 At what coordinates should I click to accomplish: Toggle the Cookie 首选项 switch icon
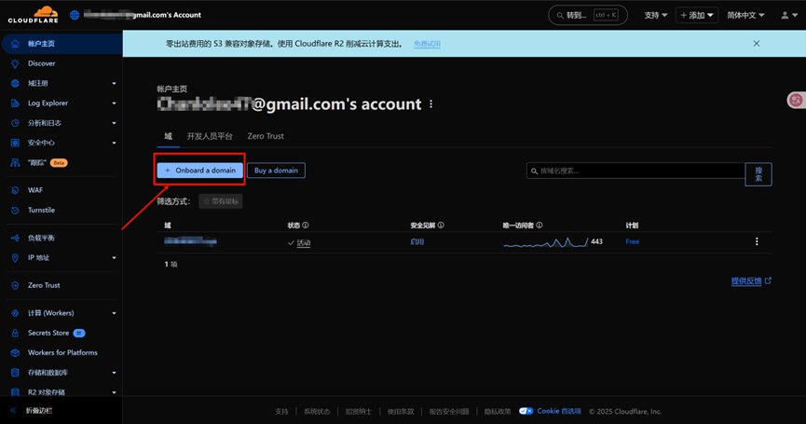[526, 411]
